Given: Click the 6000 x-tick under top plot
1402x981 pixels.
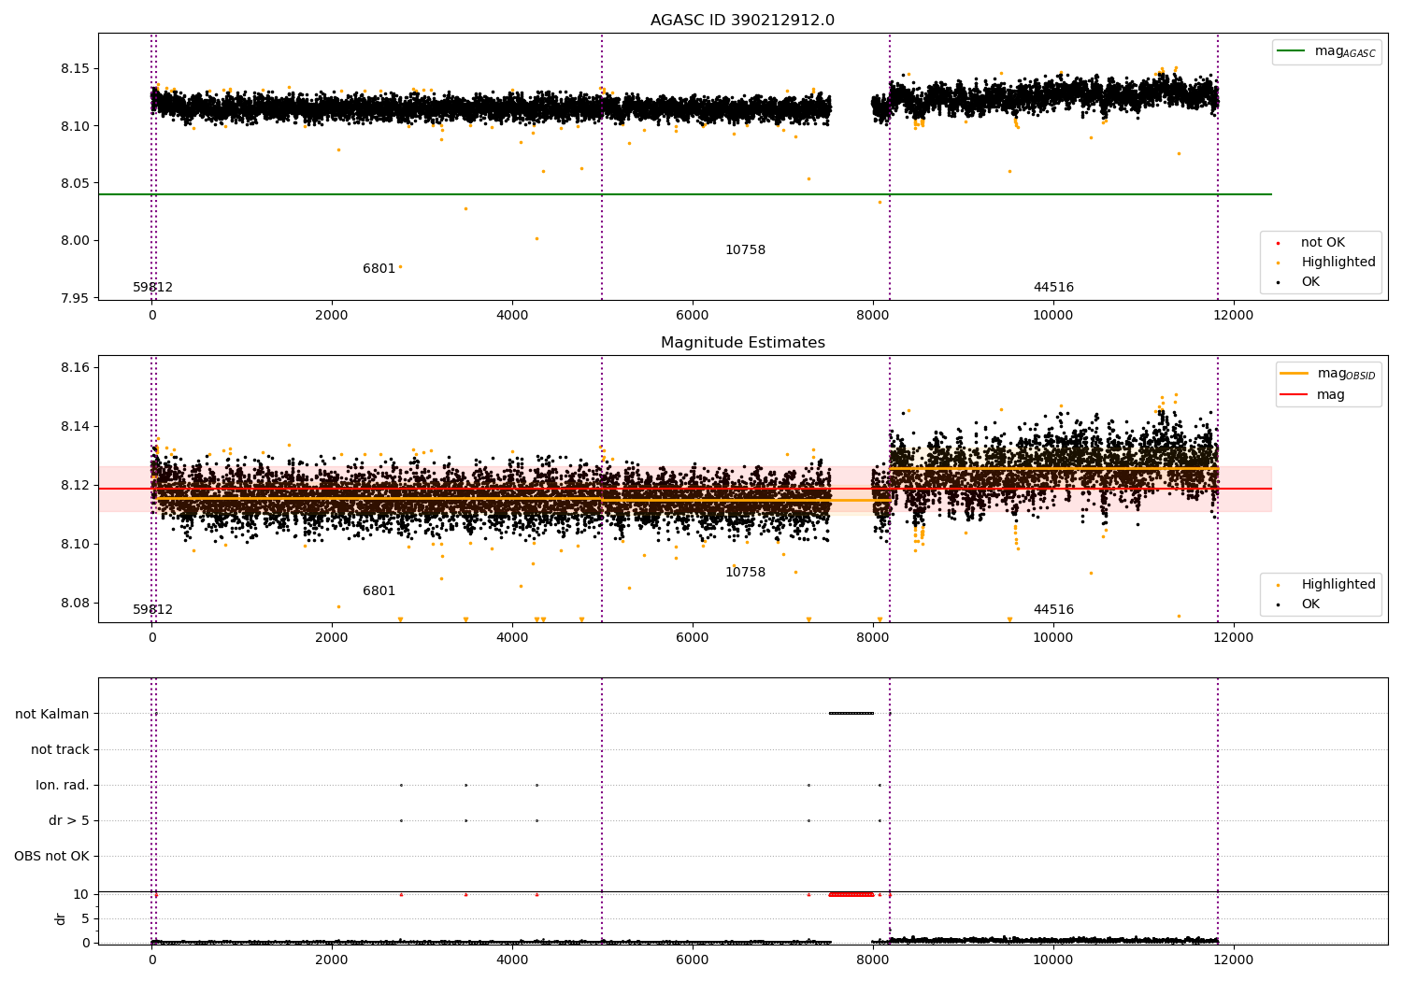Looking at the screenshot, I should click(693, 316).
